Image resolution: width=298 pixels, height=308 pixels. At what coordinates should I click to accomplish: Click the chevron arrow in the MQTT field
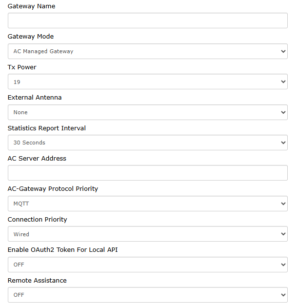(x=283, y=204)
